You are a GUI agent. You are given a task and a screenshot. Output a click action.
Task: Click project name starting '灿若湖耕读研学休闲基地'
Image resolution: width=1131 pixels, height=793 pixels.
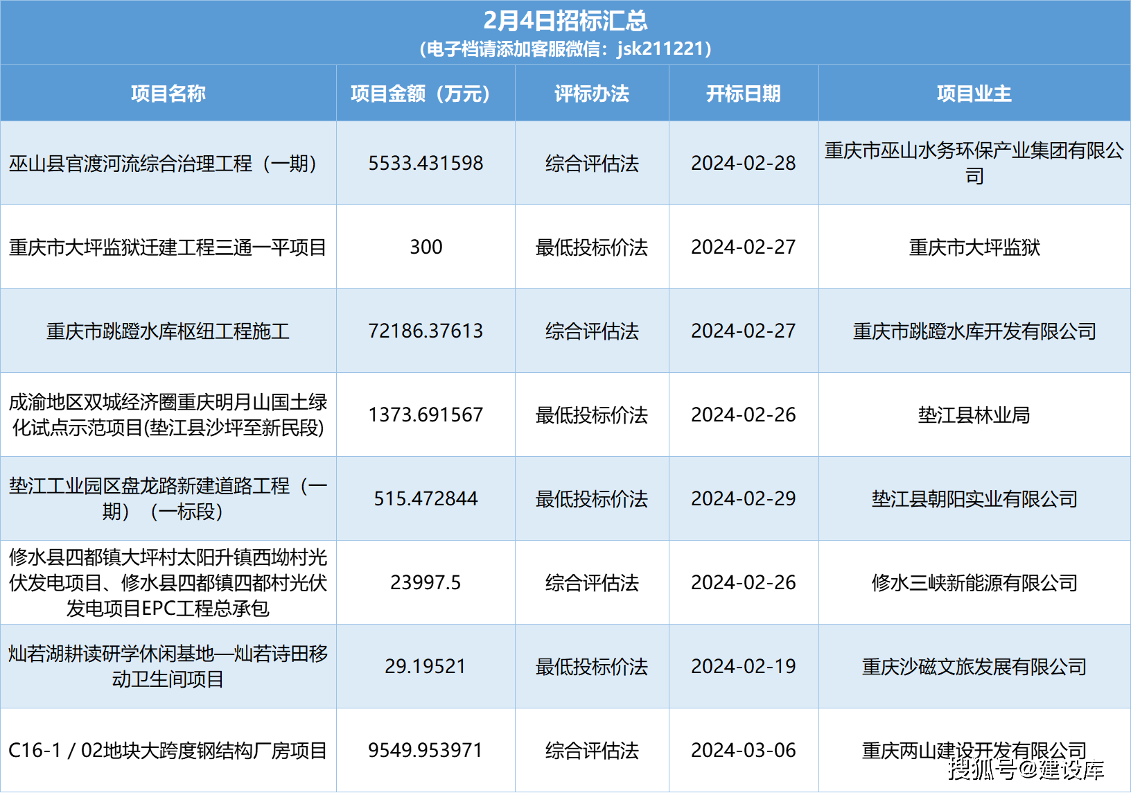[168, 666]
